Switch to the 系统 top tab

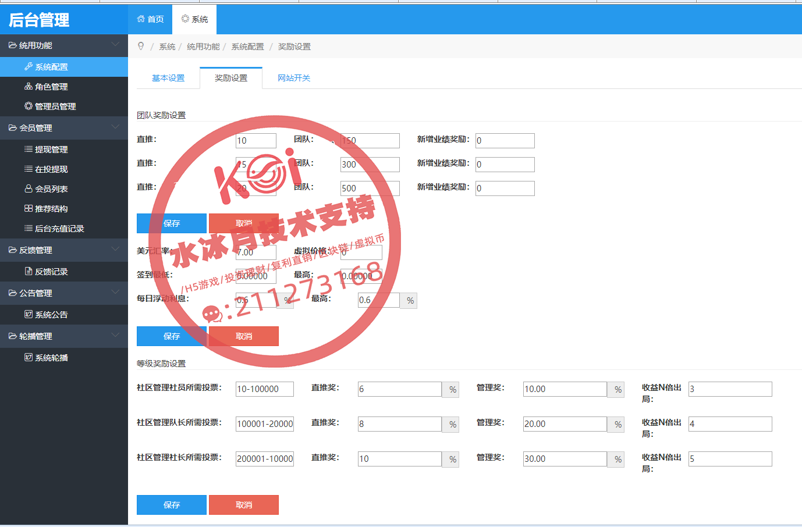point(194,19)
